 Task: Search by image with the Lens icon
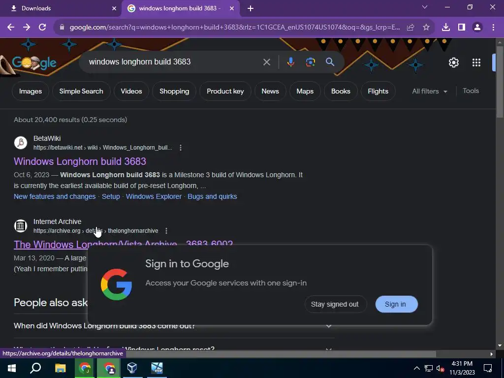(310, 62)
